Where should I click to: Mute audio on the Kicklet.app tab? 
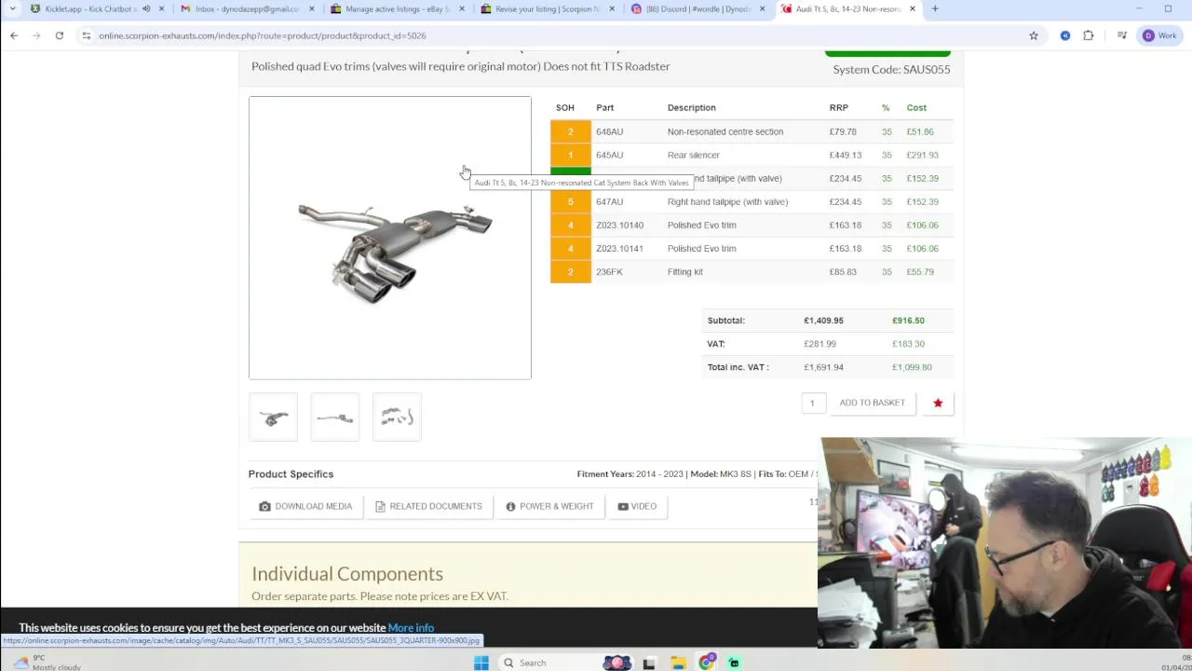(146, 9)
